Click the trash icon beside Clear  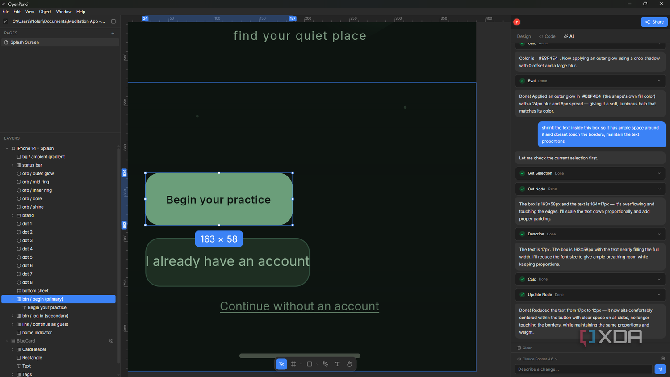pyautogui.click(x=519, y=348)
